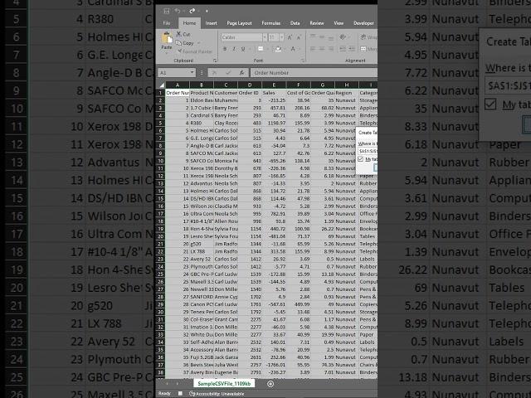Open the Page Layout ribbon tab

coord(239,23)
